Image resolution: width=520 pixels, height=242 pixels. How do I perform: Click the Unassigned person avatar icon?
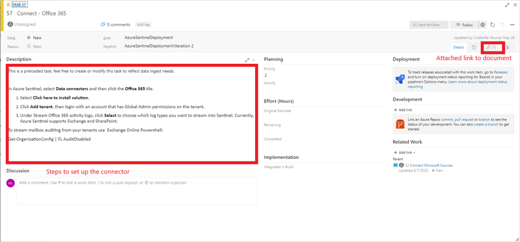10,24
